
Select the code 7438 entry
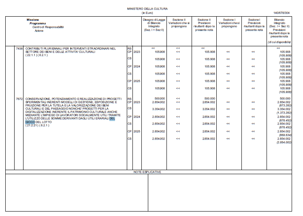pyautogui.click(x=19, y=48)
